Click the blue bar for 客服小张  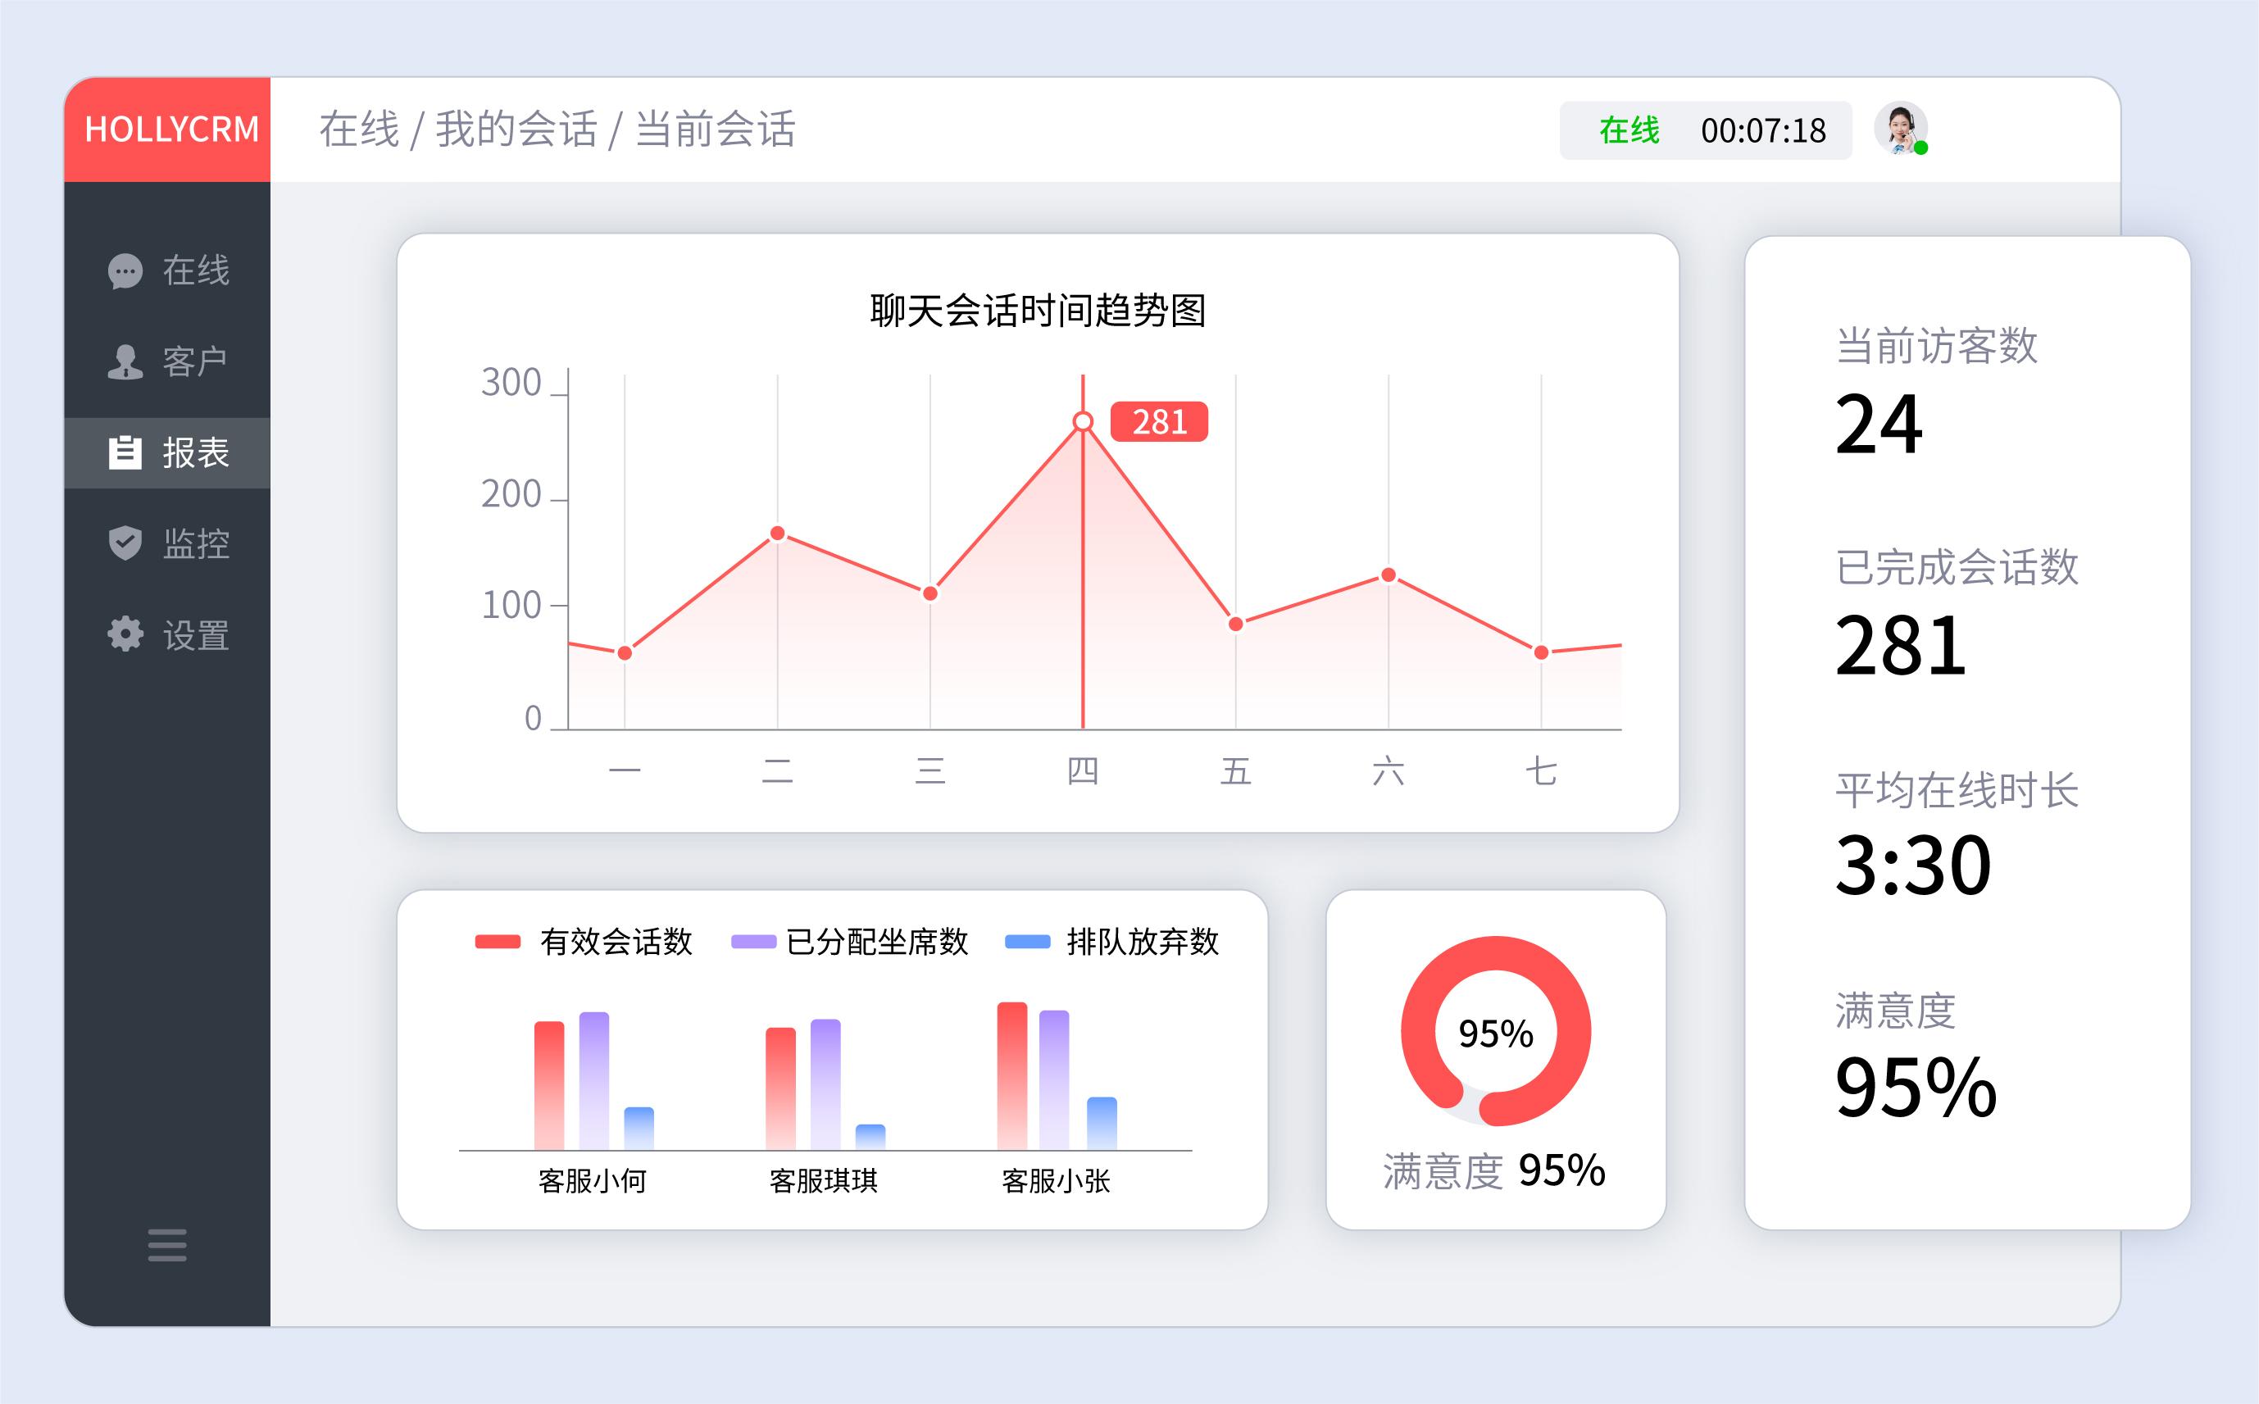coord(1102,1124)
